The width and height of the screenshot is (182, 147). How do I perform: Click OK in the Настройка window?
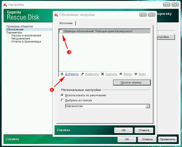127,139
